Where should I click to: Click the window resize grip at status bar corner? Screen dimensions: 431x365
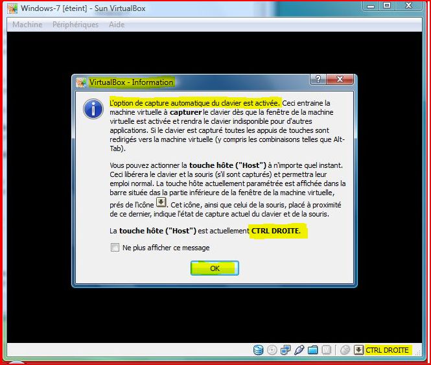point(418,353)
